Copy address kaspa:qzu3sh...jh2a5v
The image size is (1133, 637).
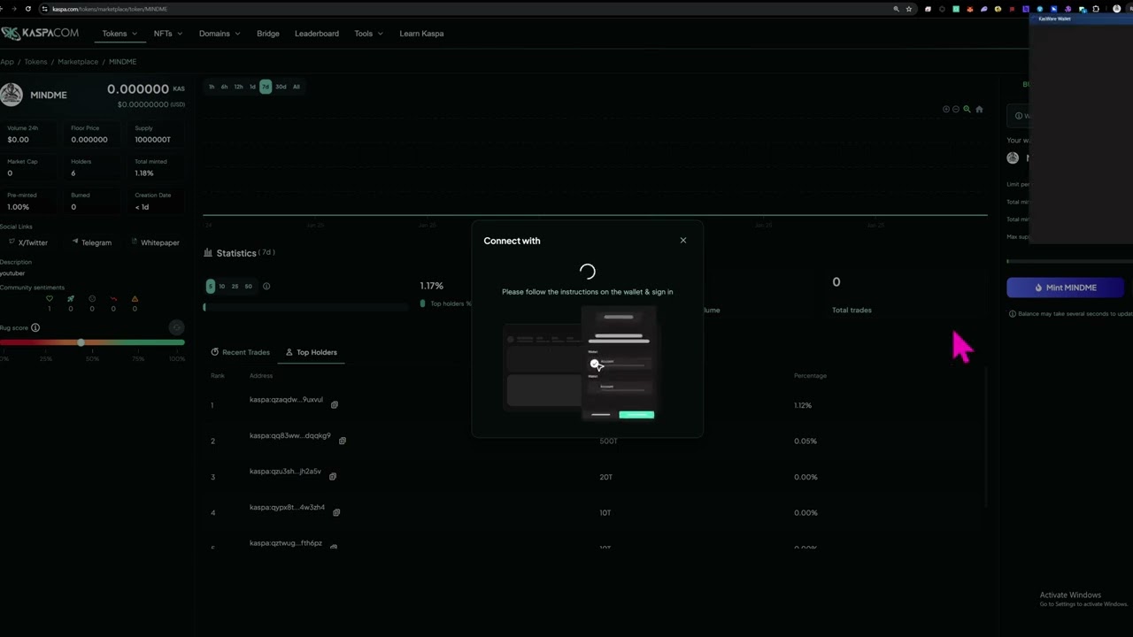click(x=333, y=476)
